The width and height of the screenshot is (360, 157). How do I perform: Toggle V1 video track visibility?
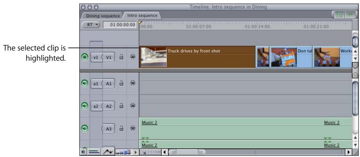pos(84,57)
